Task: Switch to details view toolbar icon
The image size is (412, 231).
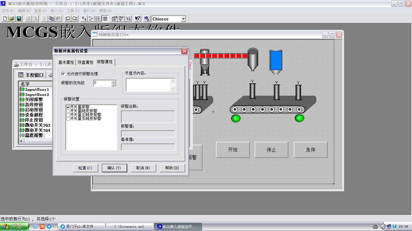Action: [105, 19]
